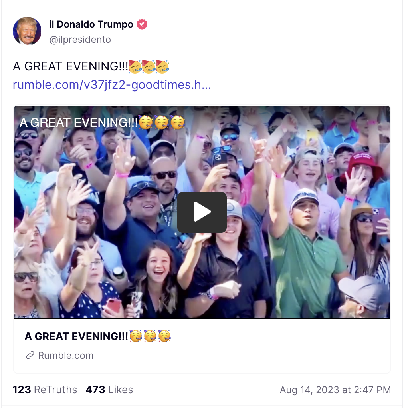Open the link card's bold A GREAT EVENING title
The height and width of the screenshot is (408, 408).
(x=77, y=336)
